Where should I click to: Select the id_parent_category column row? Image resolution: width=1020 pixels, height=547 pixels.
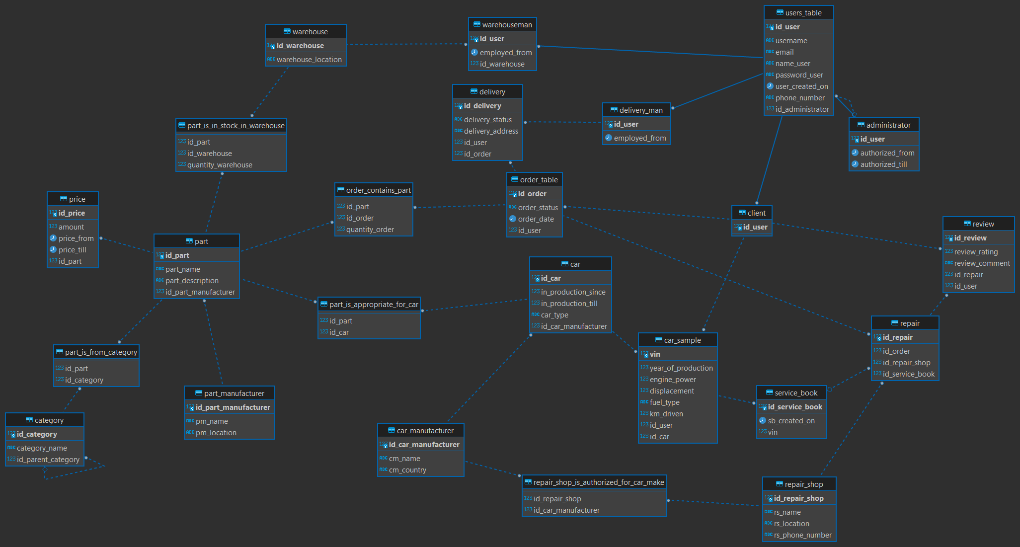point(48,460)
